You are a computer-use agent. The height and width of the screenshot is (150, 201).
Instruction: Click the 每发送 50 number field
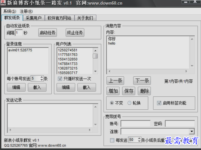133,140
